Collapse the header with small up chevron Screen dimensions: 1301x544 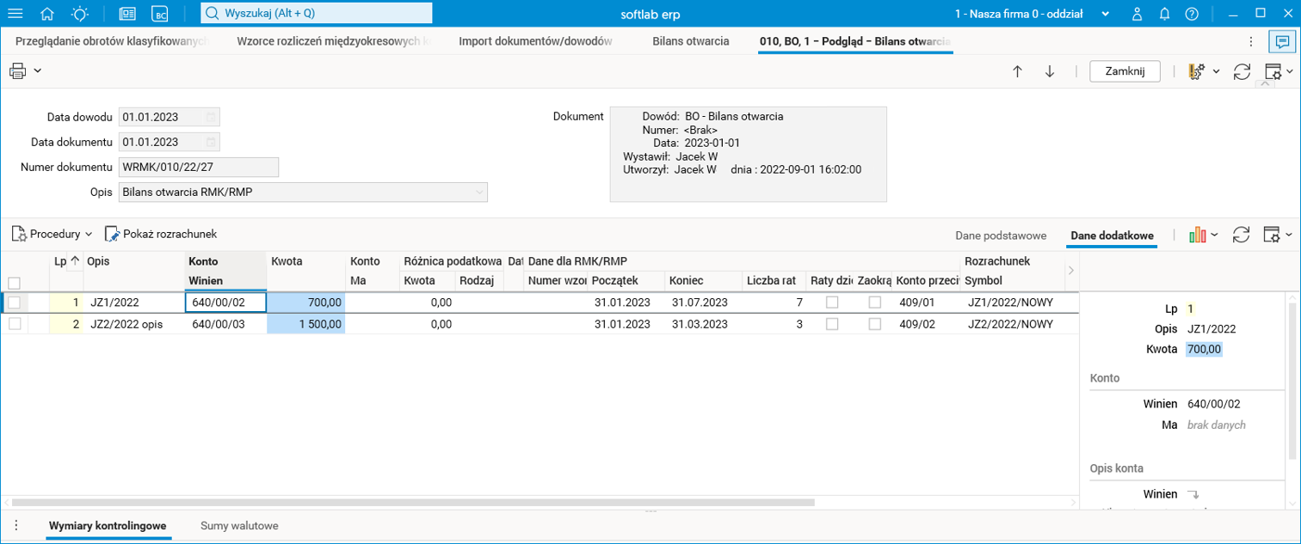(1263, 83)
